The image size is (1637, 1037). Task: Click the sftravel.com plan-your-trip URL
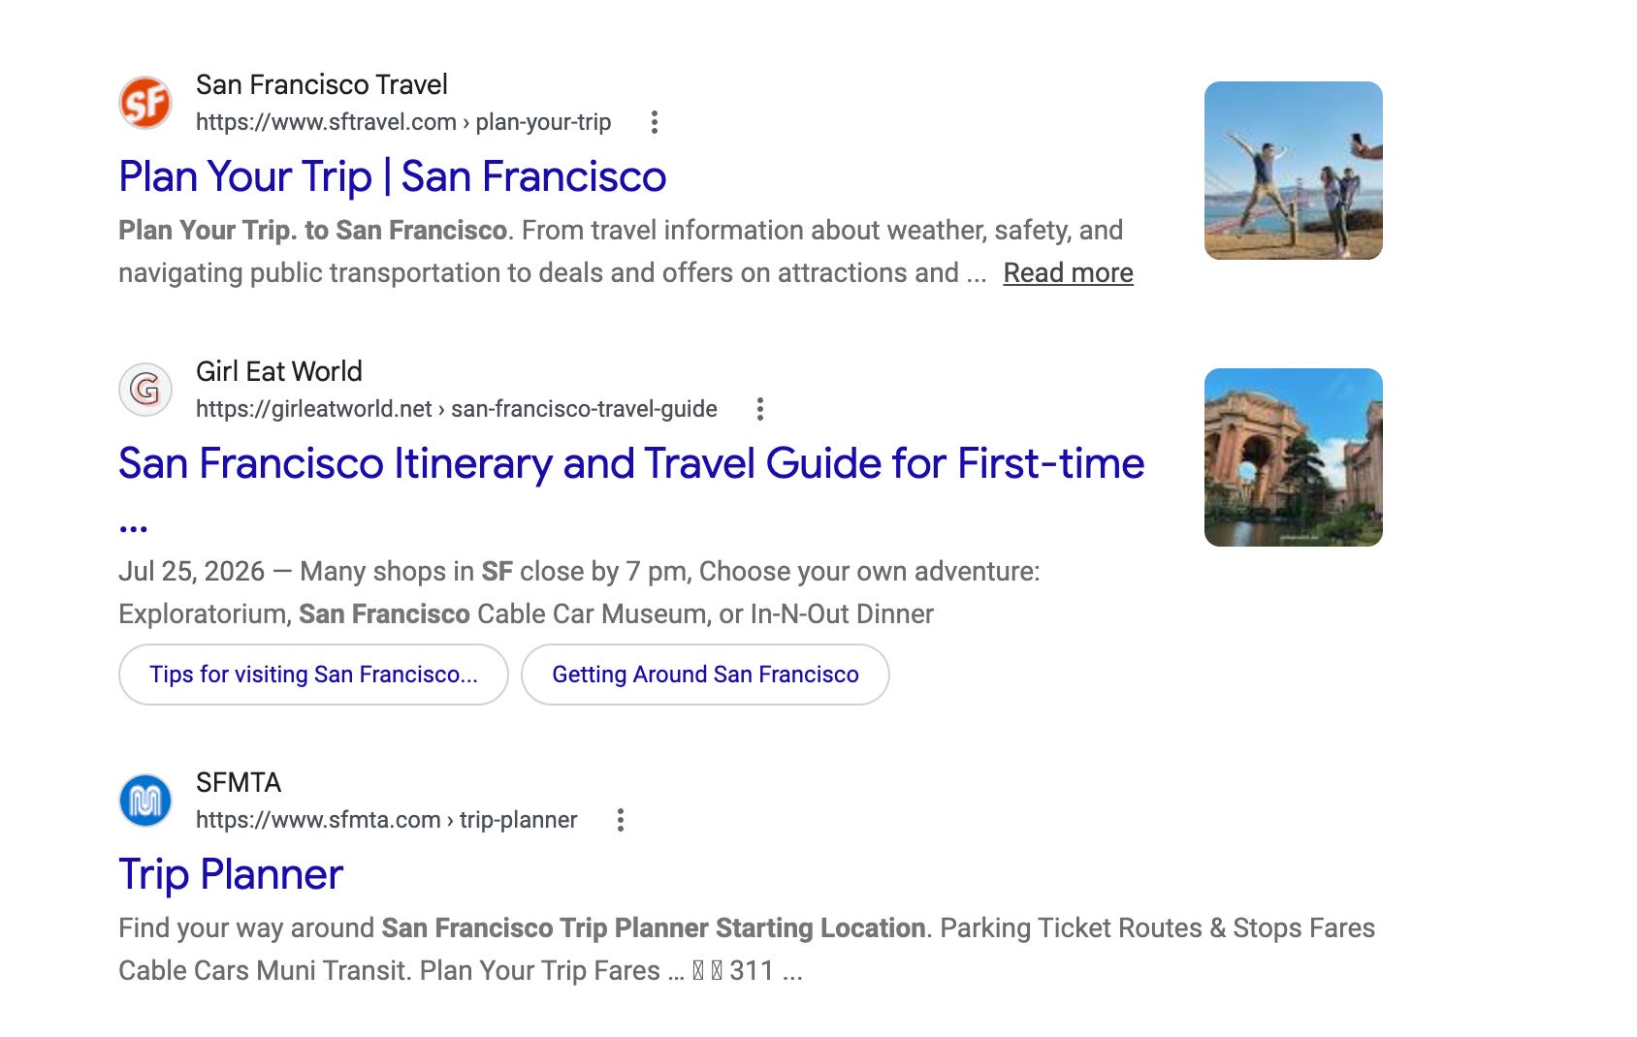pos(403,122)
